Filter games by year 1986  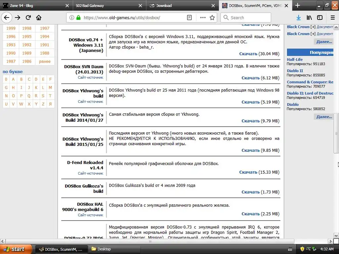click(x=27, y=61)
